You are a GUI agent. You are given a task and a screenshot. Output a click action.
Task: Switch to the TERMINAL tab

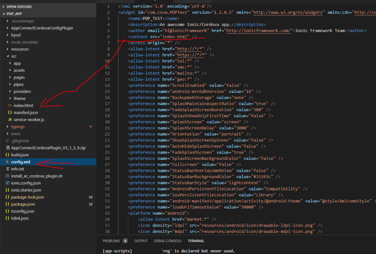(196, 241)
